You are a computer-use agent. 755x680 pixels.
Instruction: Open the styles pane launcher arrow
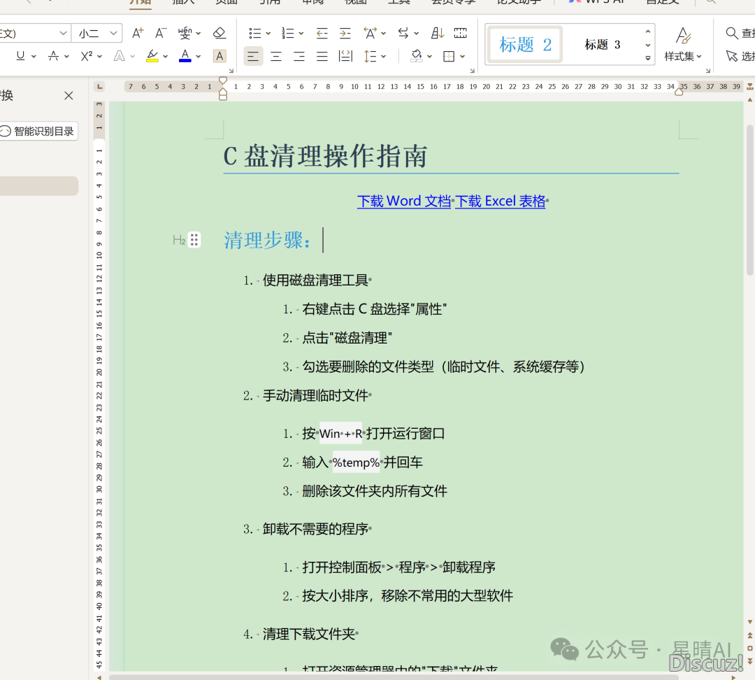click(708, 71)
